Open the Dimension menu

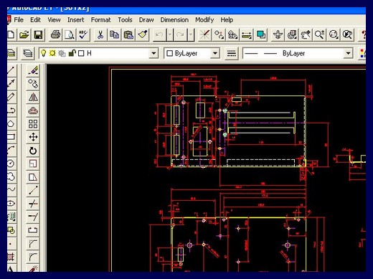pyautogui.click(x=174, y=20)
